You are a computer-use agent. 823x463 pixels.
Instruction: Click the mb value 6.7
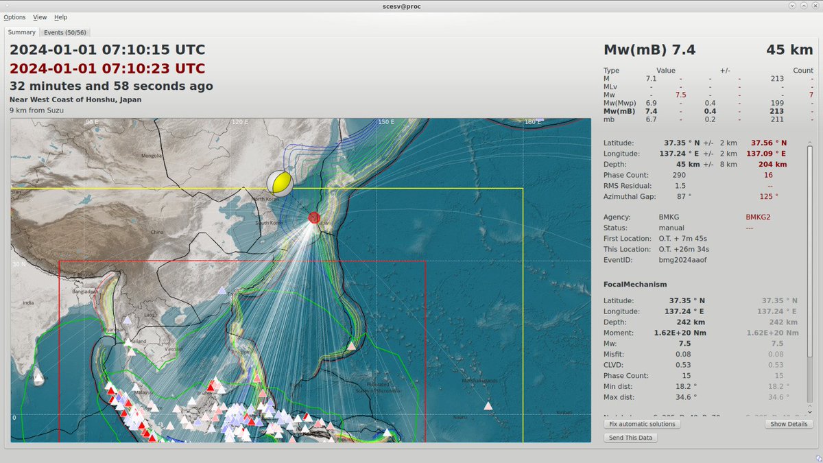pos(651,119)
